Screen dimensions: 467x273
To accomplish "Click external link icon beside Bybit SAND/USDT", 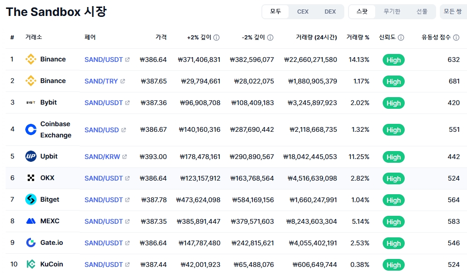I will coord(127,103).
